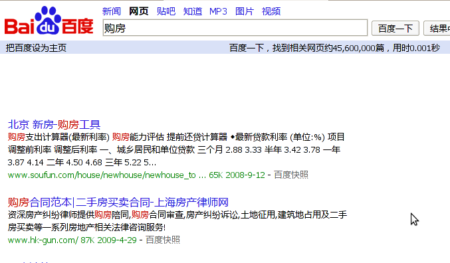Open the 视频 tab

pos(271,11)
